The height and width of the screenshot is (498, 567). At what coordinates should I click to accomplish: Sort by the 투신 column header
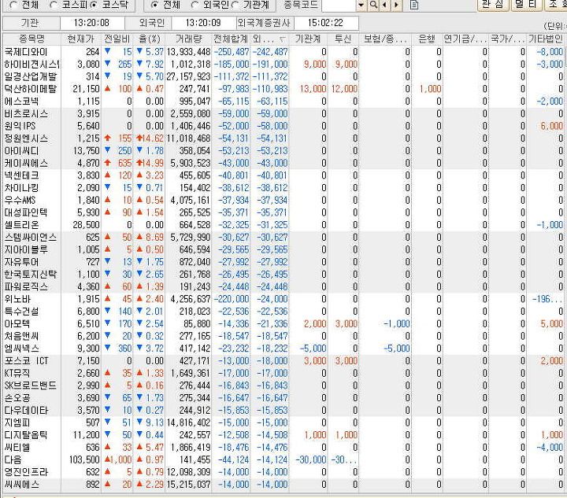coord(343,39)
